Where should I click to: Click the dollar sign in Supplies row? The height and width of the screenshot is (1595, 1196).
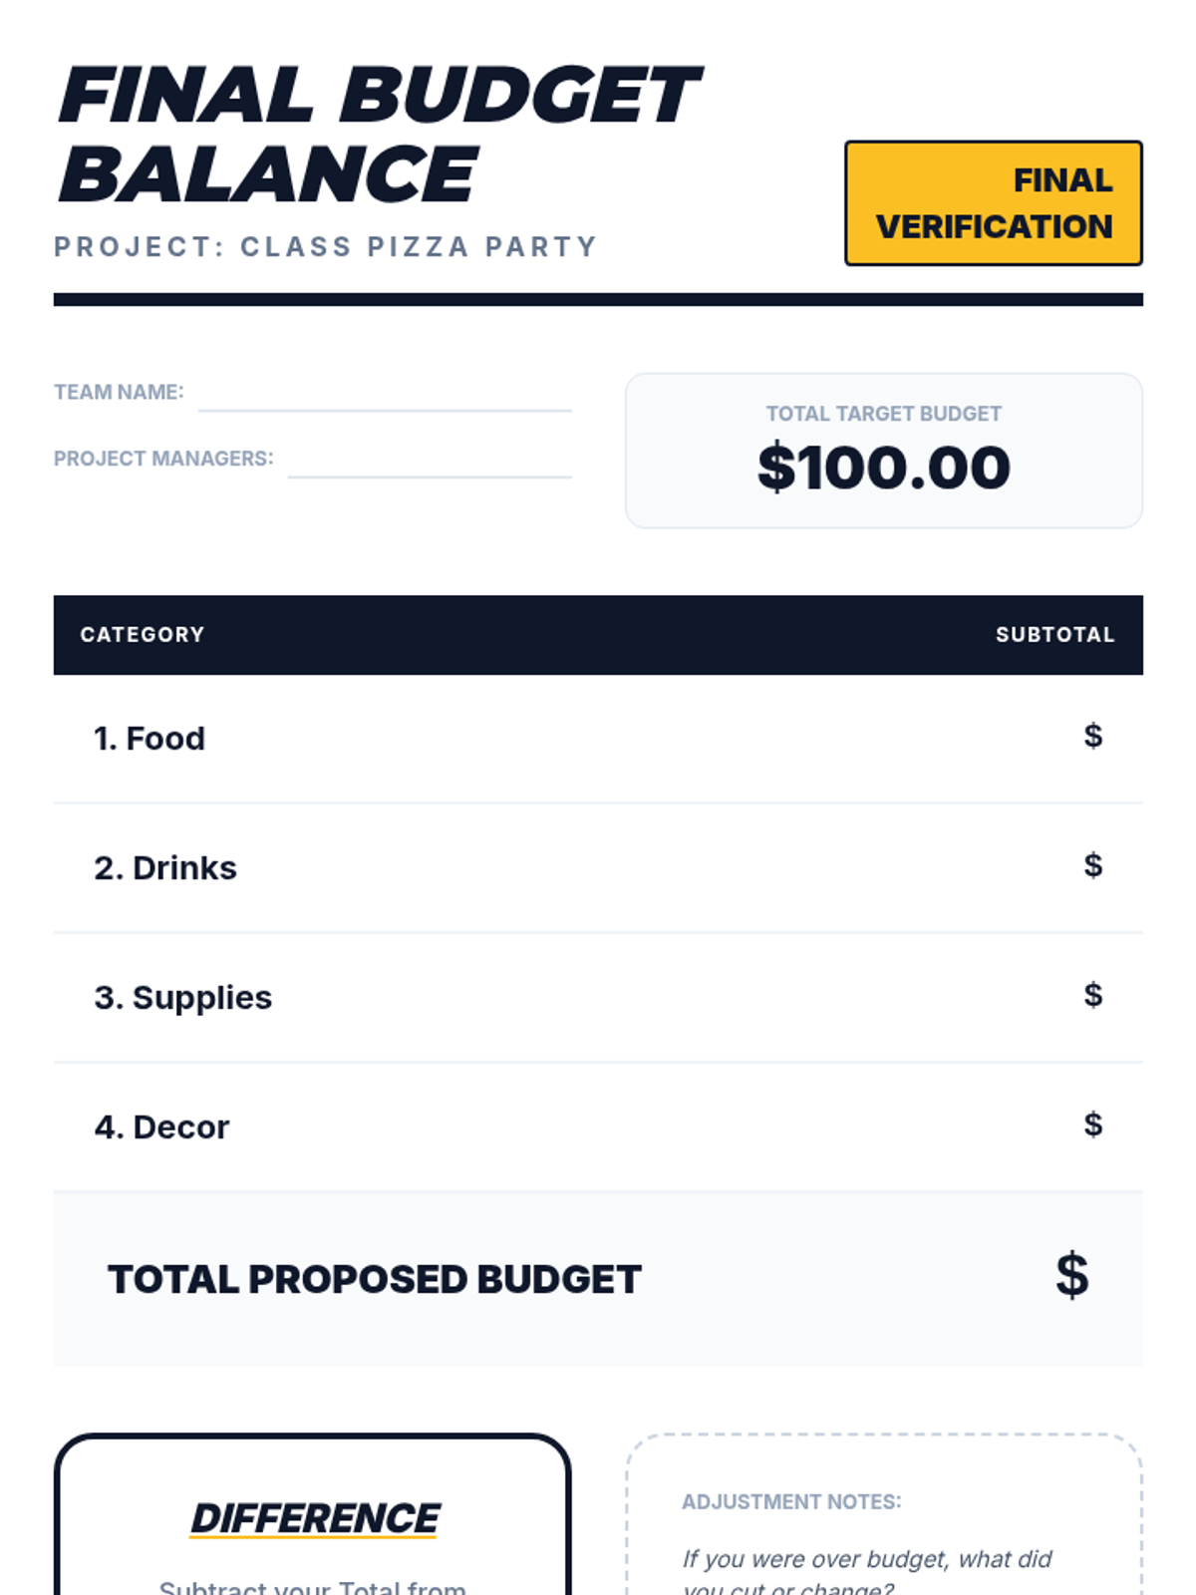click(1092, 995)
